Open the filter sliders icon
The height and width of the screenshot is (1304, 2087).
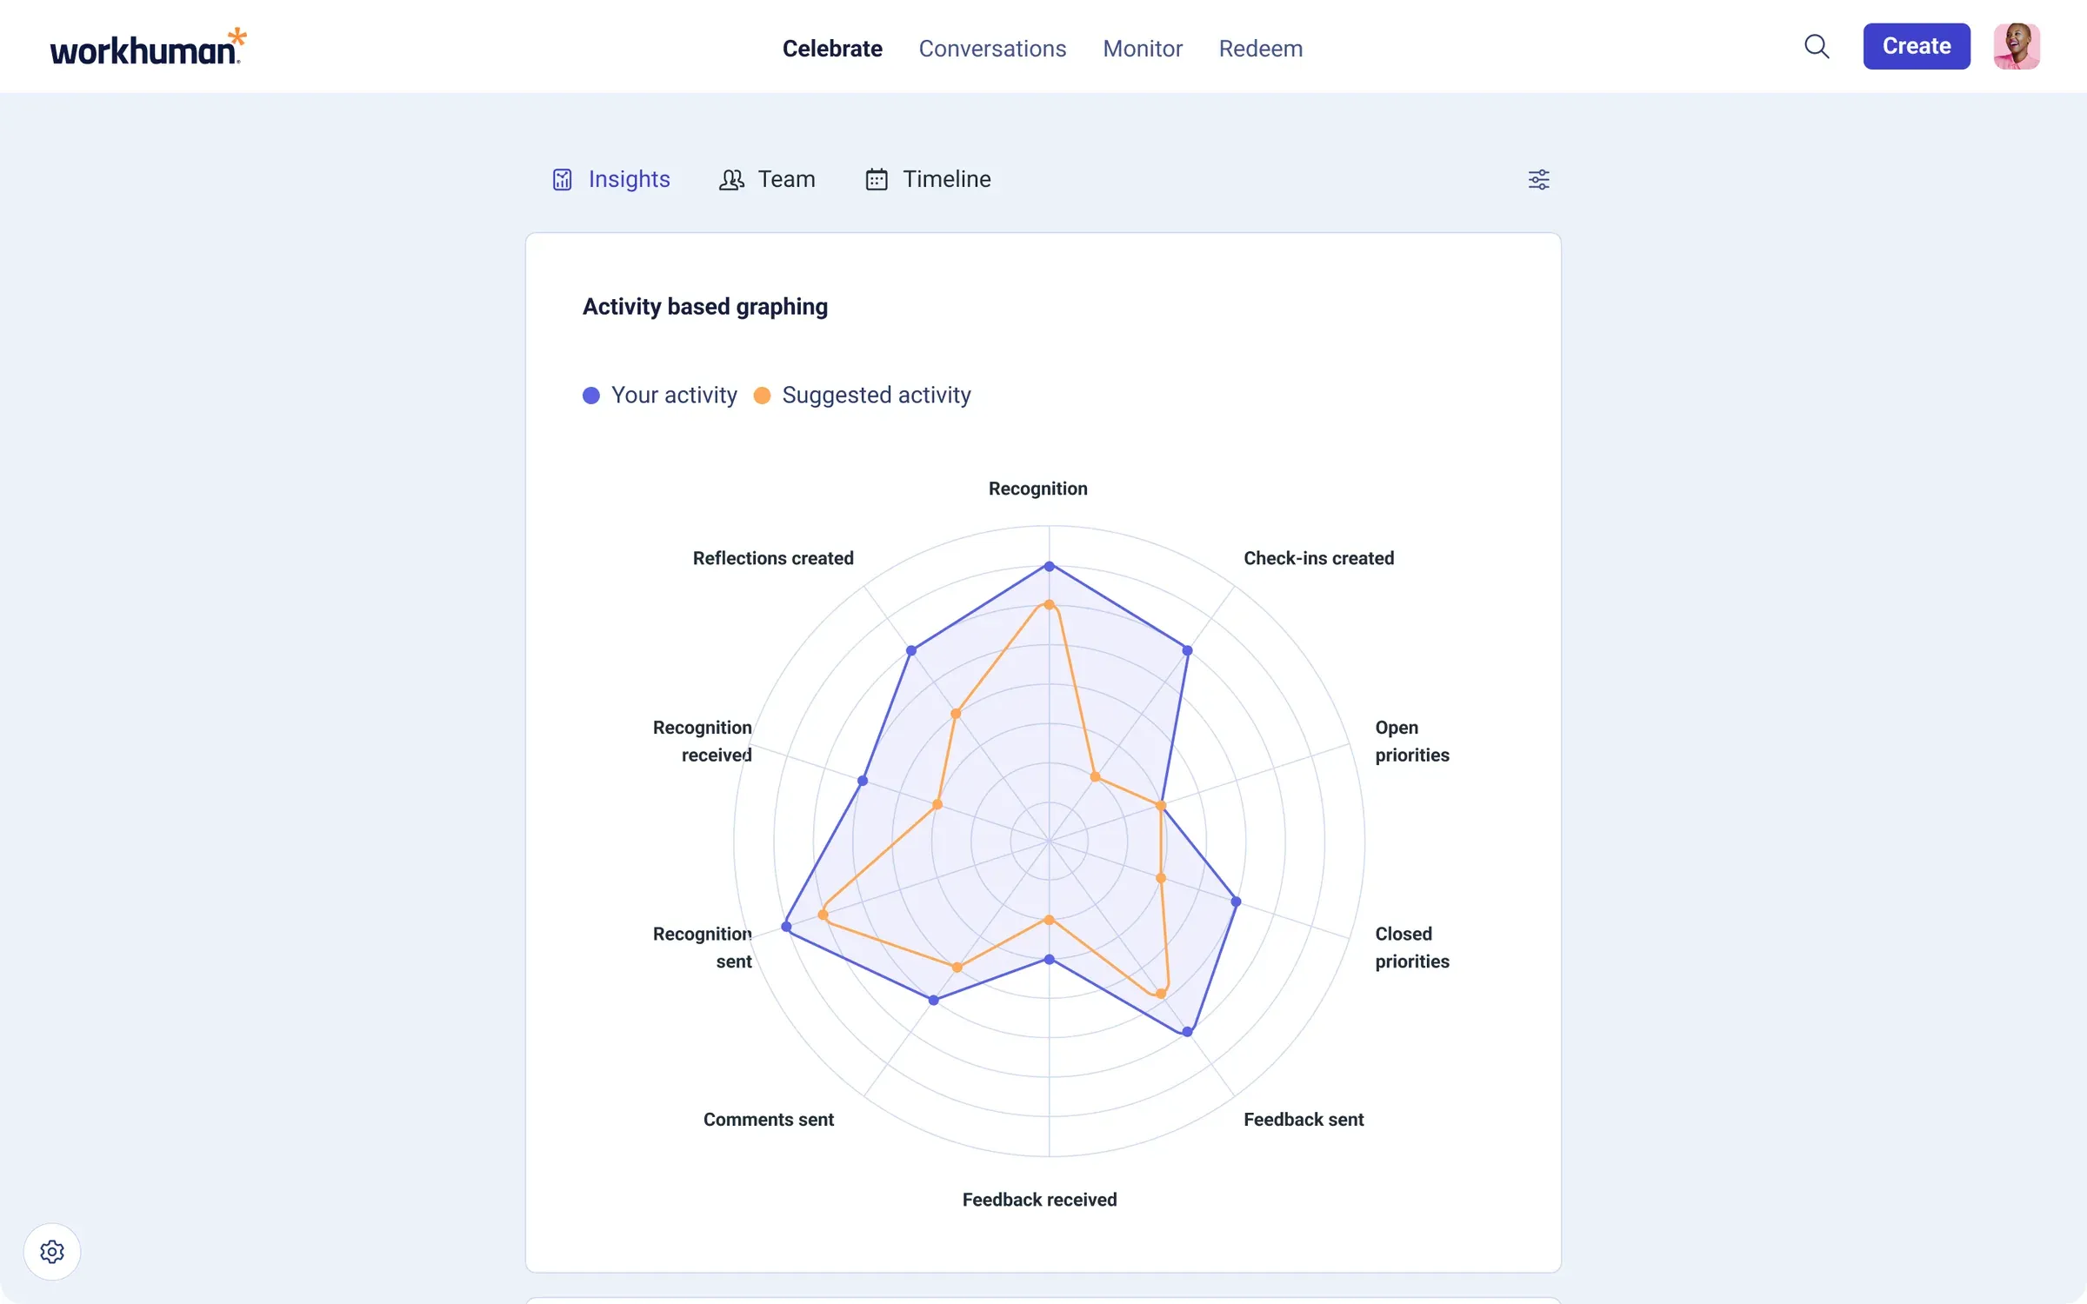(1538, 179)
